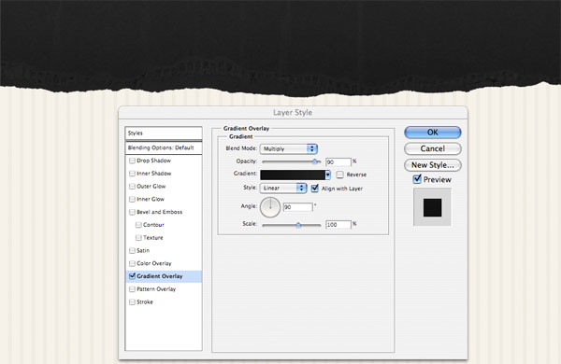The image size is (561, 364).
Task: Enable the Pattern Overlay checkbox
Action: tap(132, 289)
